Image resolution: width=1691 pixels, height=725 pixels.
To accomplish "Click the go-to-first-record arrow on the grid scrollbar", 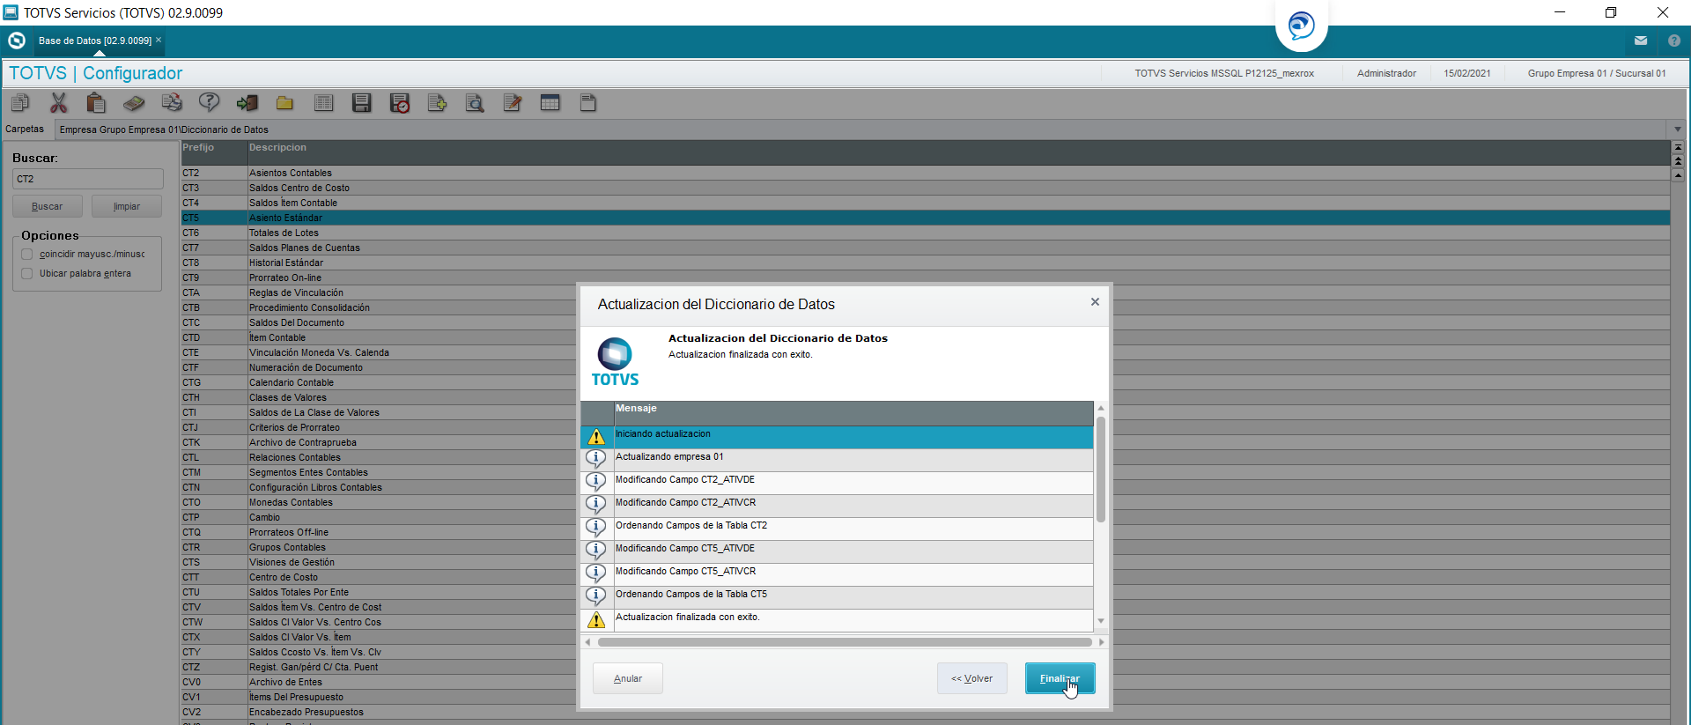I will pos(1678,147).
